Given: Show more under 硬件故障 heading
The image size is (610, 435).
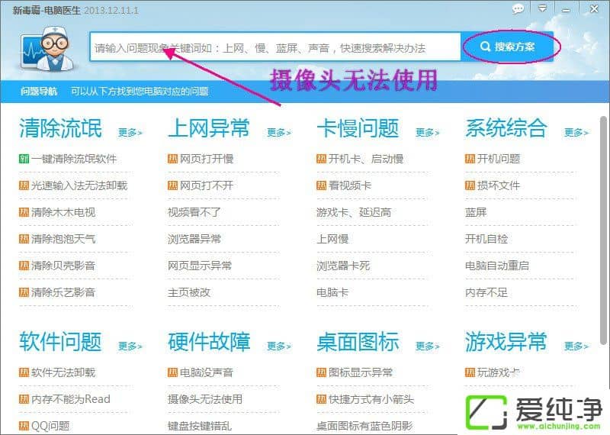Looking at the screenshot, I should click(x=278, y=346).
